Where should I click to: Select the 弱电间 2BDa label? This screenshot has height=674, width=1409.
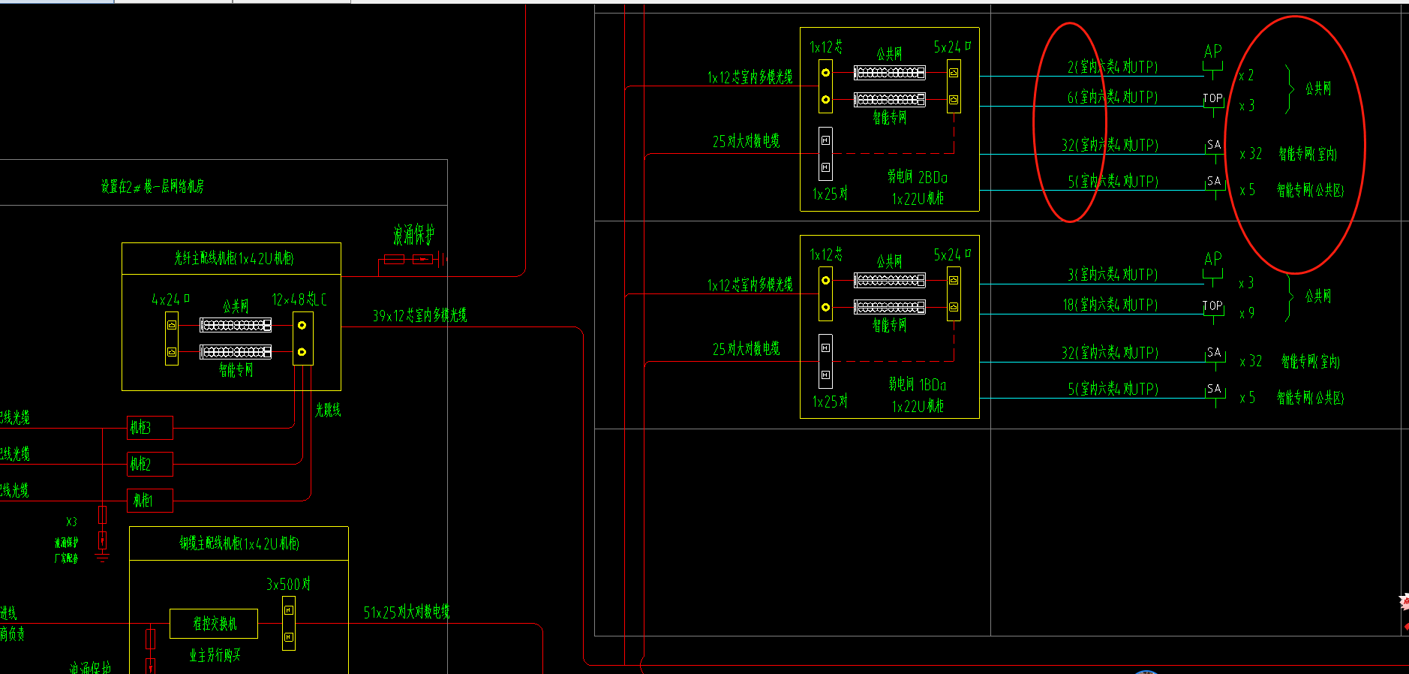tap(917, 177)
